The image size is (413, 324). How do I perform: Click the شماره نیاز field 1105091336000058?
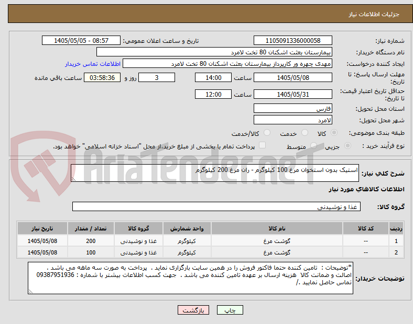(x=292, y=41)
